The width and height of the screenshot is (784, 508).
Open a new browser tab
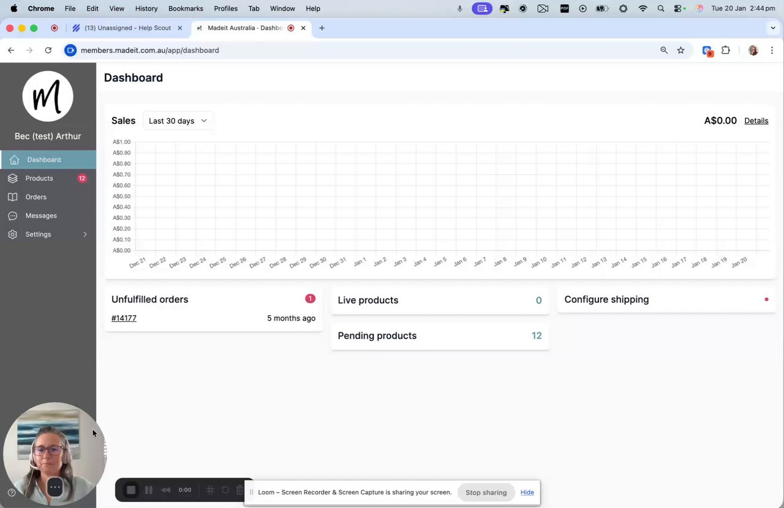click(322, 28)
